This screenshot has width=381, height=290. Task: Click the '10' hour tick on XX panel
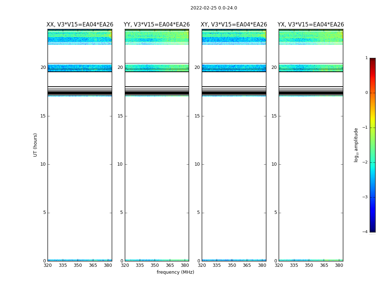(x=43, y=164)
